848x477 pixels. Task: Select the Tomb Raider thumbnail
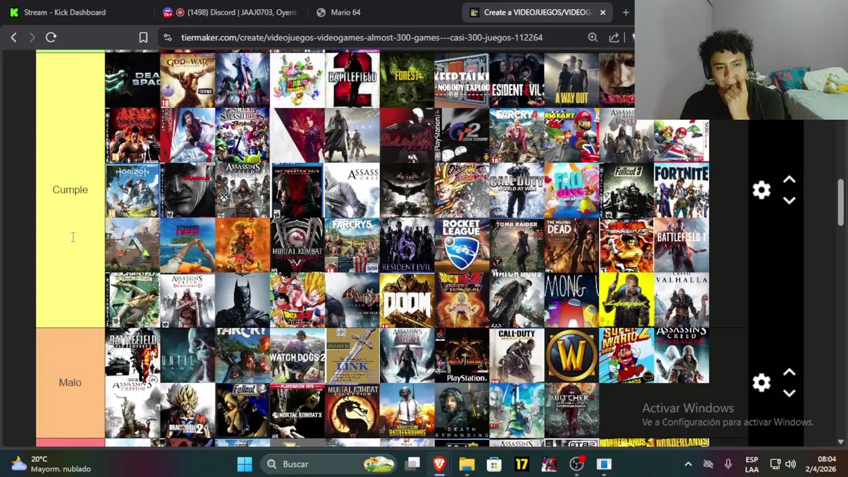[x=517, y=246]
